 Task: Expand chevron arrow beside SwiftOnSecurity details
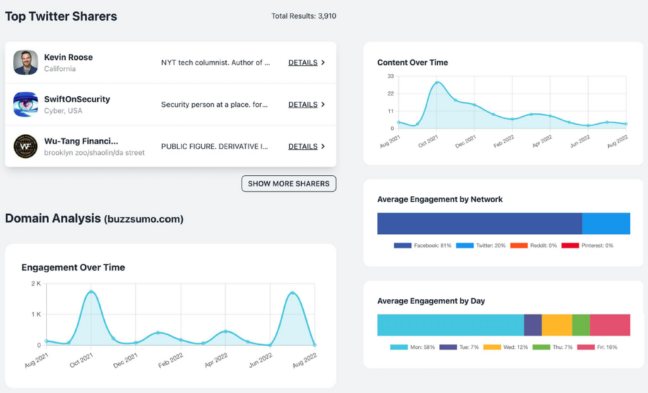coord(323,104)
